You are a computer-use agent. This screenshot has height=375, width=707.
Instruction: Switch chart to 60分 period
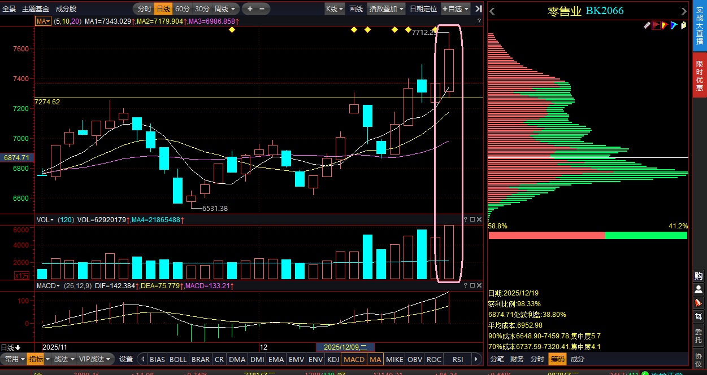182,8
